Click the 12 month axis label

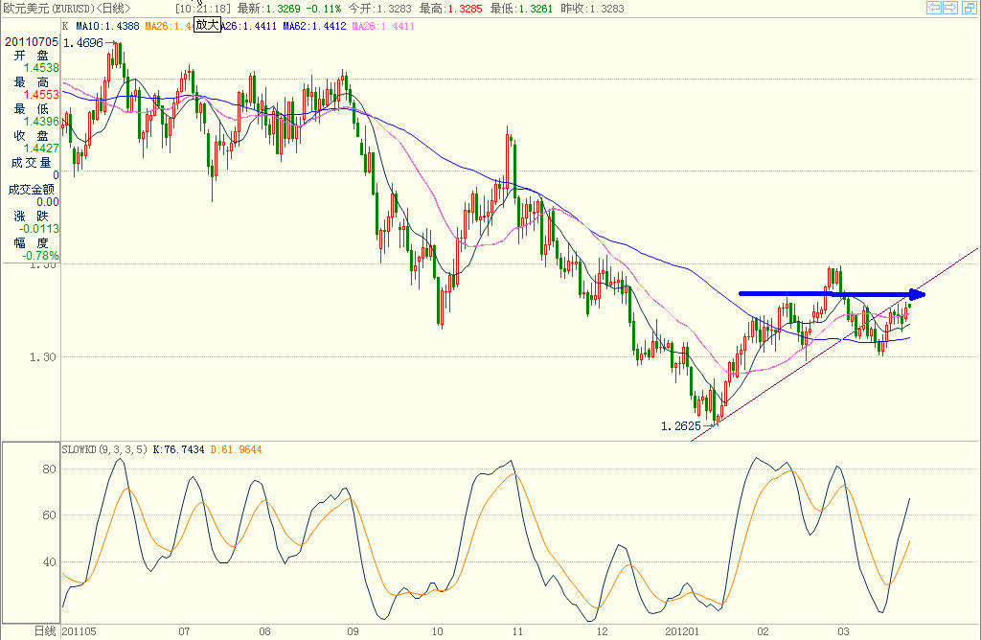(x=602, y=631)
